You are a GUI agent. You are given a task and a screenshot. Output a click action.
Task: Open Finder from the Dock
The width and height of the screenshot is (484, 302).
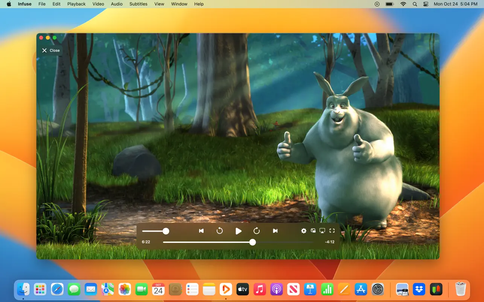23,289
